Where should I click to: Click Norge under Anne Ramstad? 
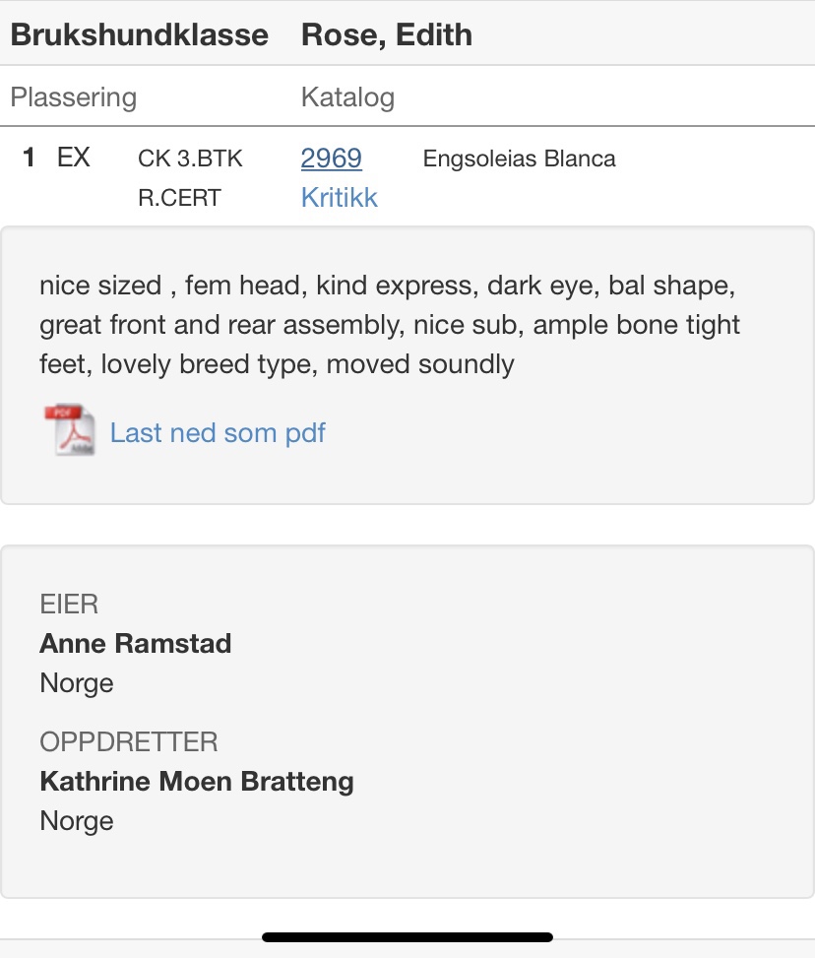click(x=77, y=683)
